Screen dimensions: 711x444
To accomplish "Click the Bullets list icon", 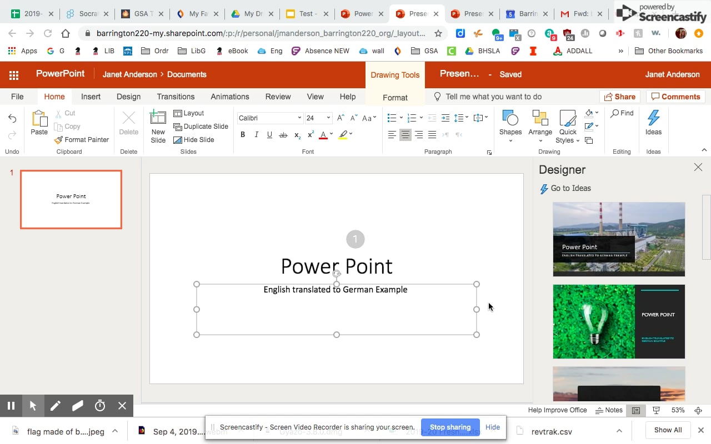I will (x=392, y=118).
